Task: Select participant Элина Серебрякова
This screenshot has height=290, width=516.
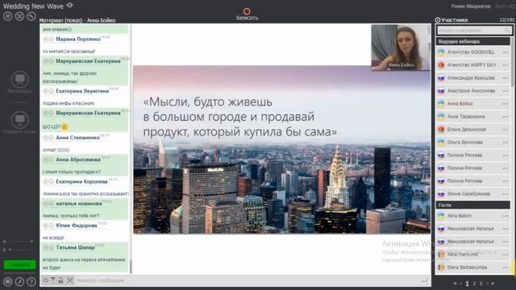Action: [x=473, y=194]
